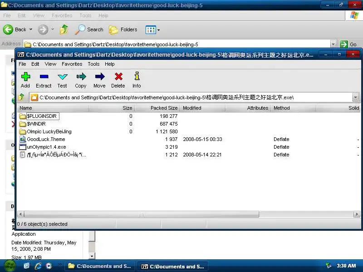Click packed size 1 121 580

click(167, 131)
